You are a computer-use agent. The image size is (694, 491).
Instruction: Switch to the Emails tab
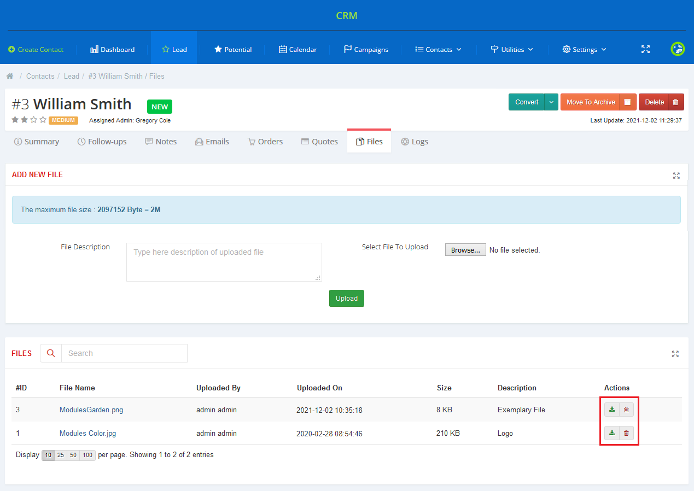coord(212,142)
